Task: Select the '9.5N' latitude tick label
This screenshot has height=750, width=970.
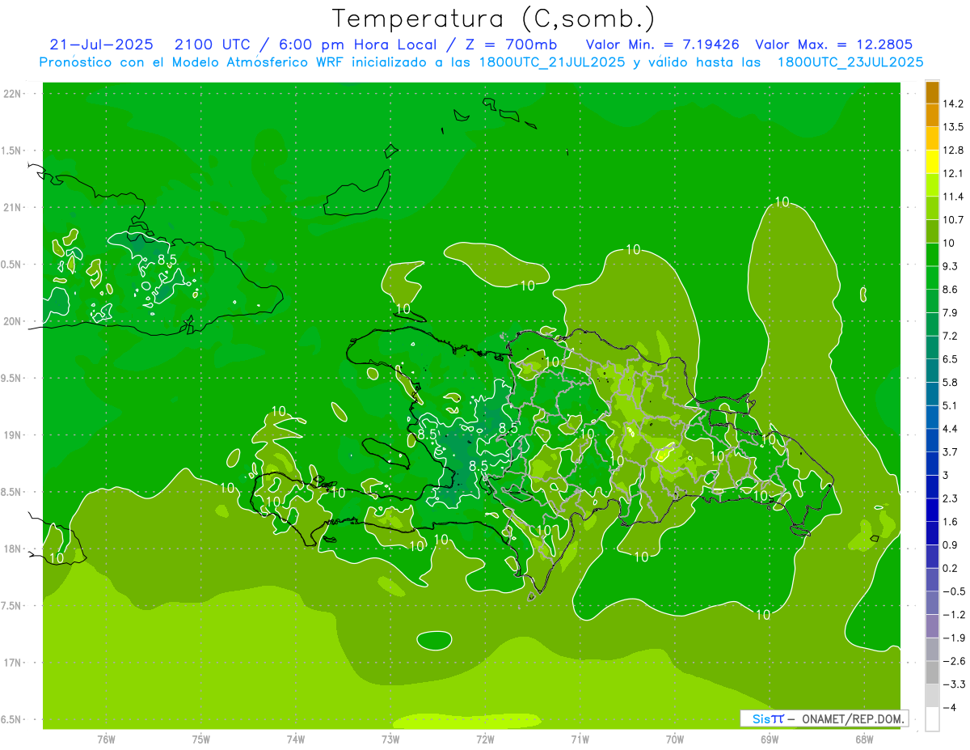Action: point(11,379)
